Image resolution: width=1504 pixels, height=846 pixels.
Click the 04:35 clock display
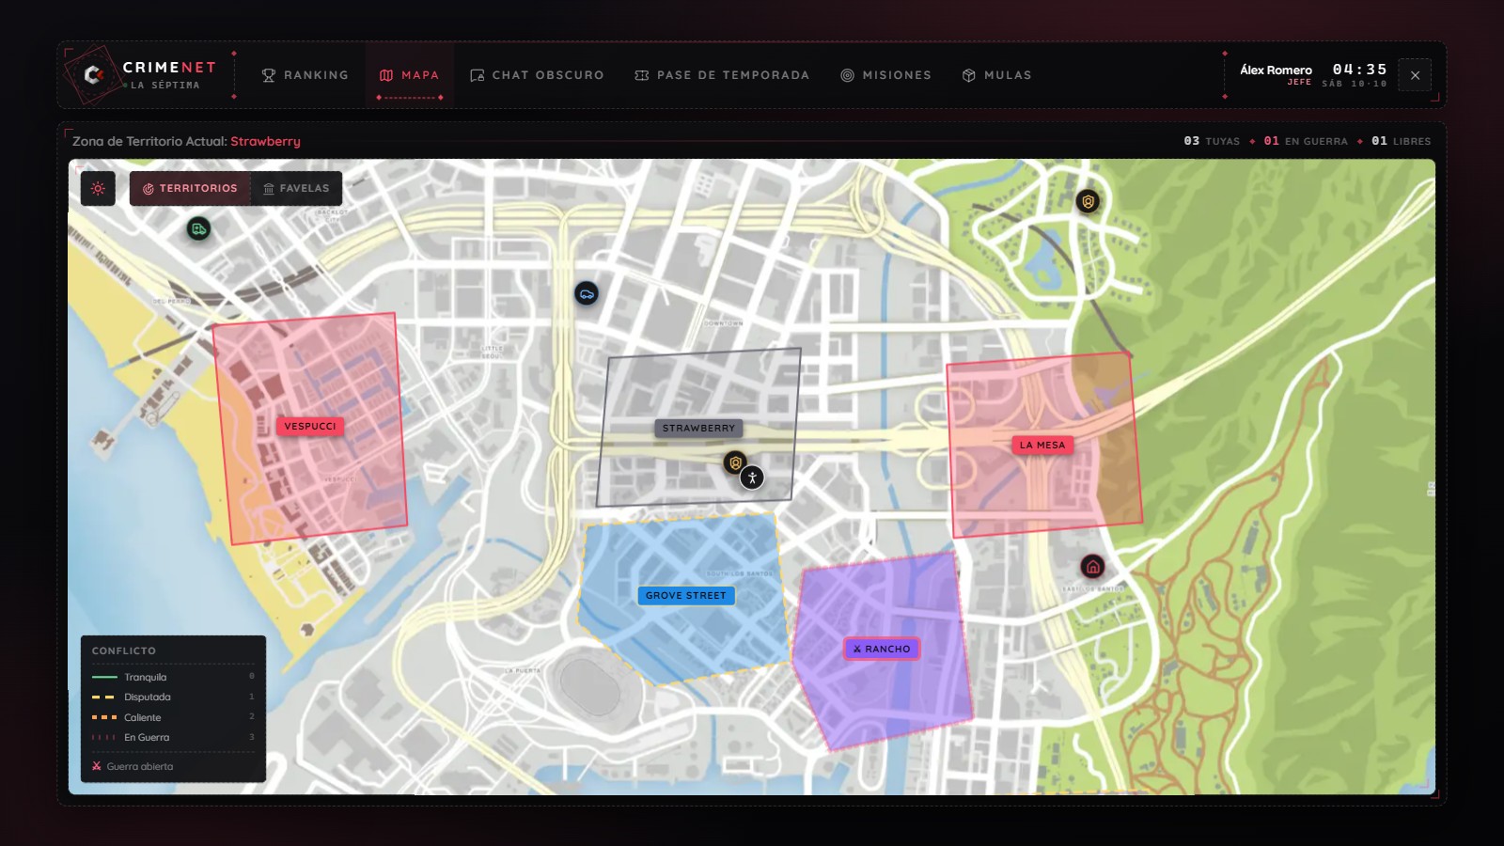(1359, 70)
